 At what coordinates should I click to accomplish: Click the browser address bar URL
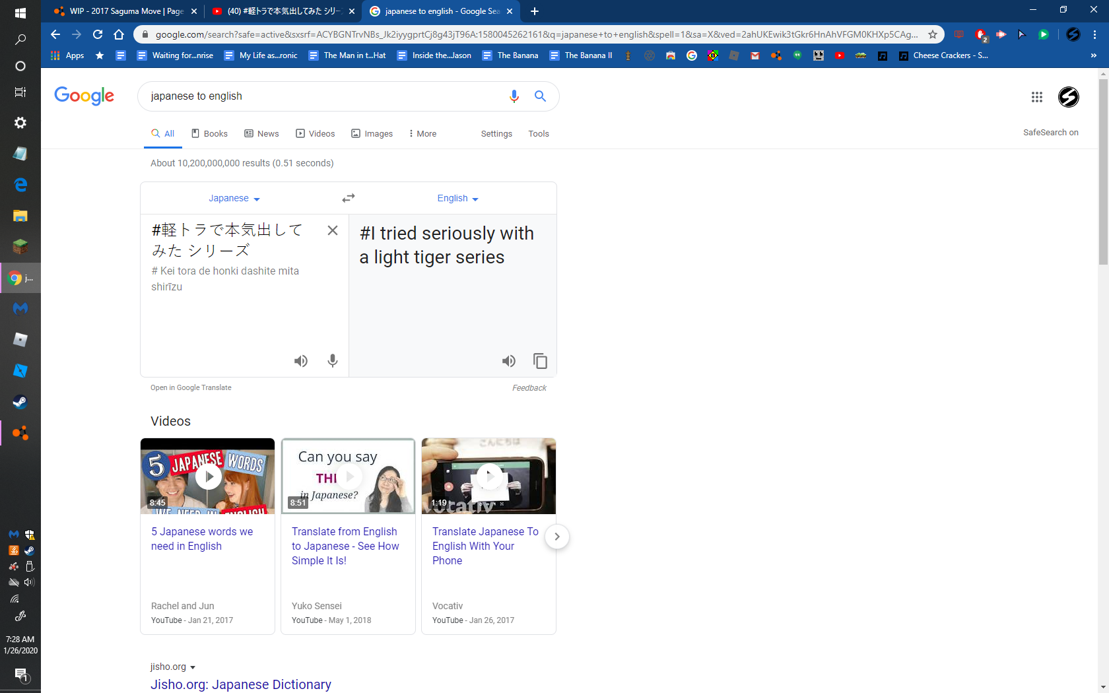coord(536,34)
